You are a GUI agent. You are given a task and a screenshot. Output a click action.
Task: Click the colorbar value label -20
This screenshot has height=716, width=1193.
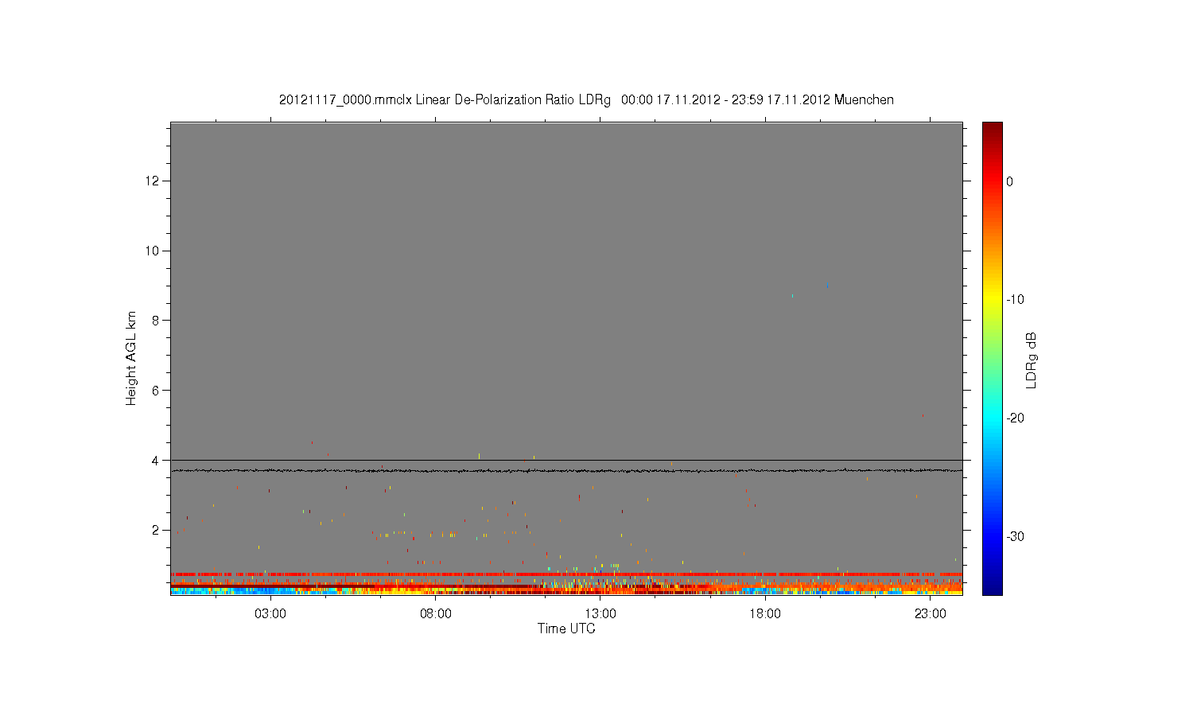(1016, 418)
